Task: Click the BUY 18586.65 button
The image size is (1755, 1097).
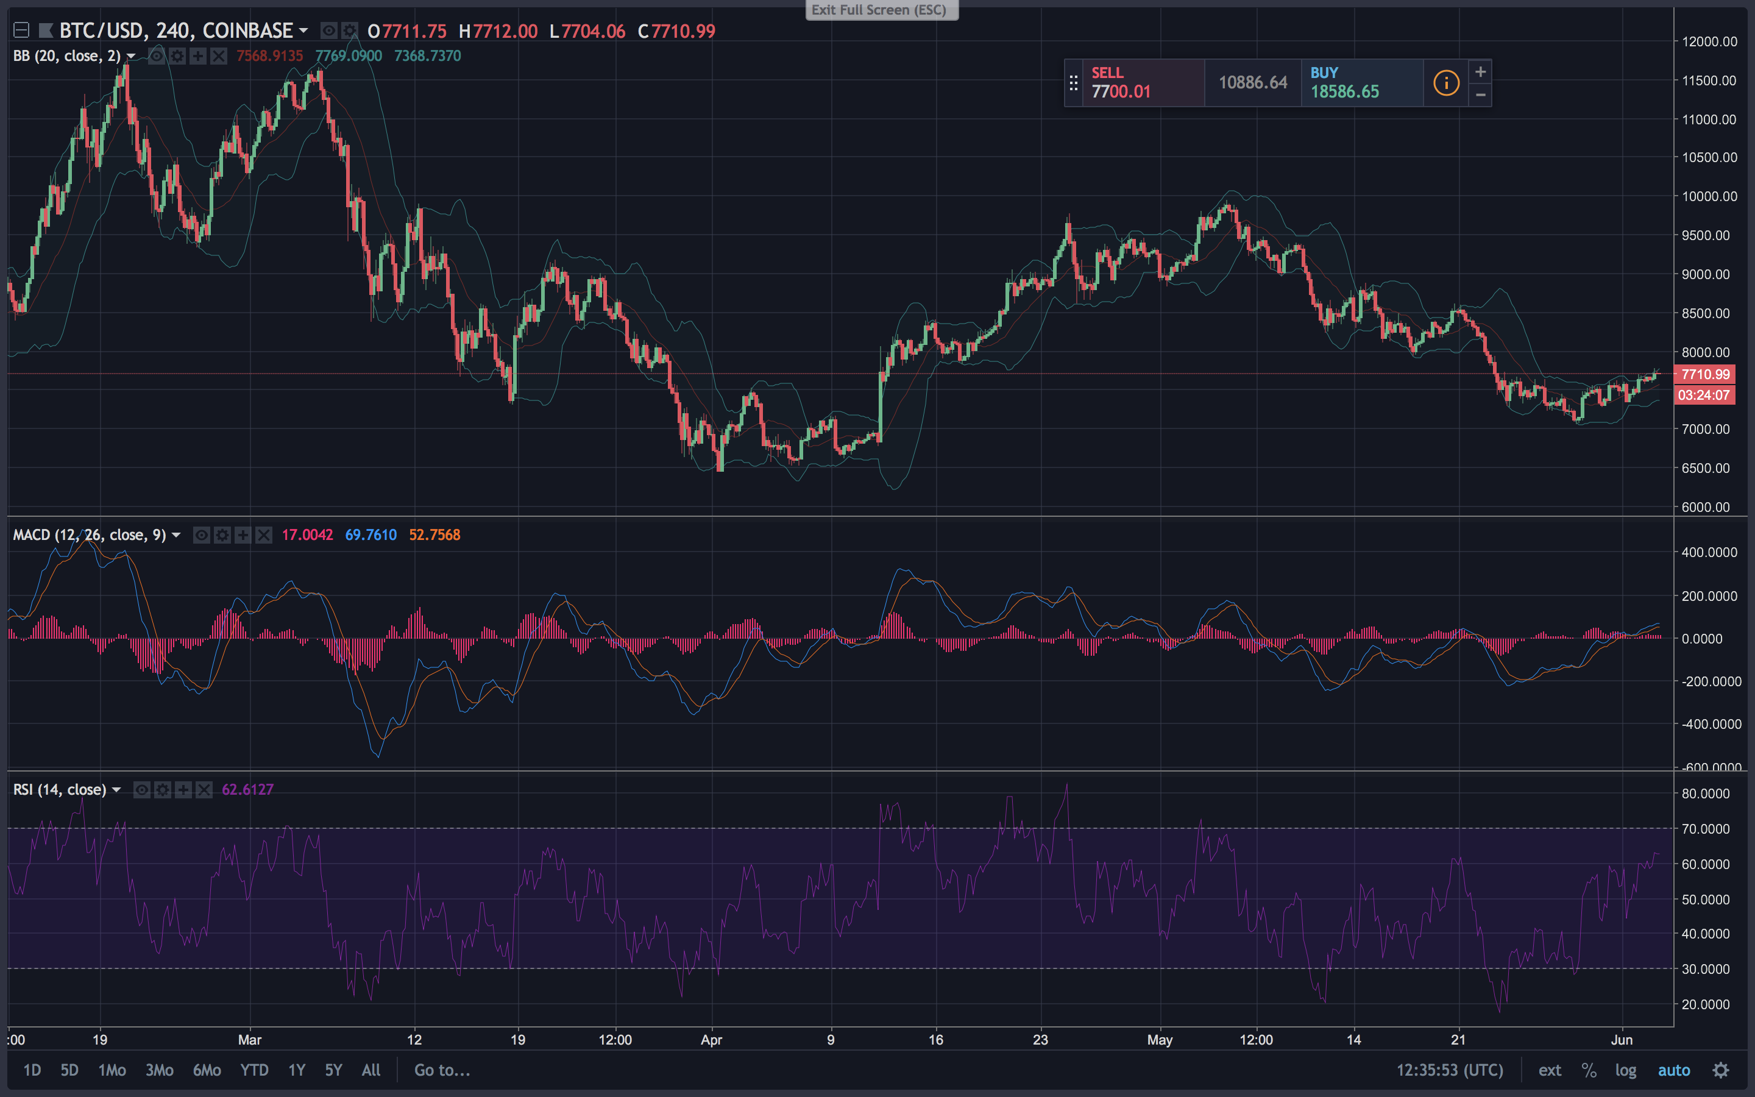Action: 1362,83
